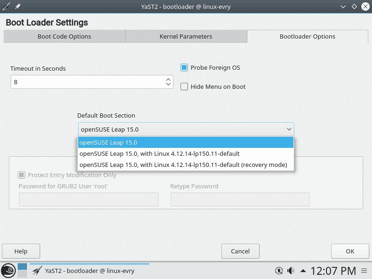The width and height of the screenshot is (372, 279).
Task: Confirm settings with the OK button
Action: tap(350, 251)
